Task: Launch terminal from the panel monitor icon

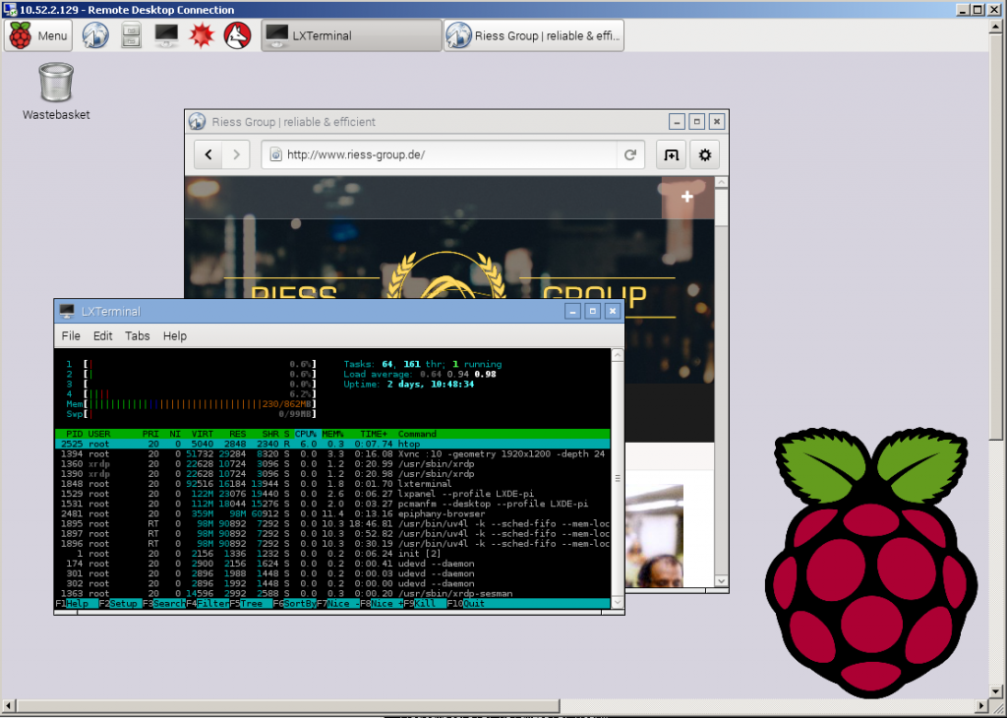Action: click(166, 35)
